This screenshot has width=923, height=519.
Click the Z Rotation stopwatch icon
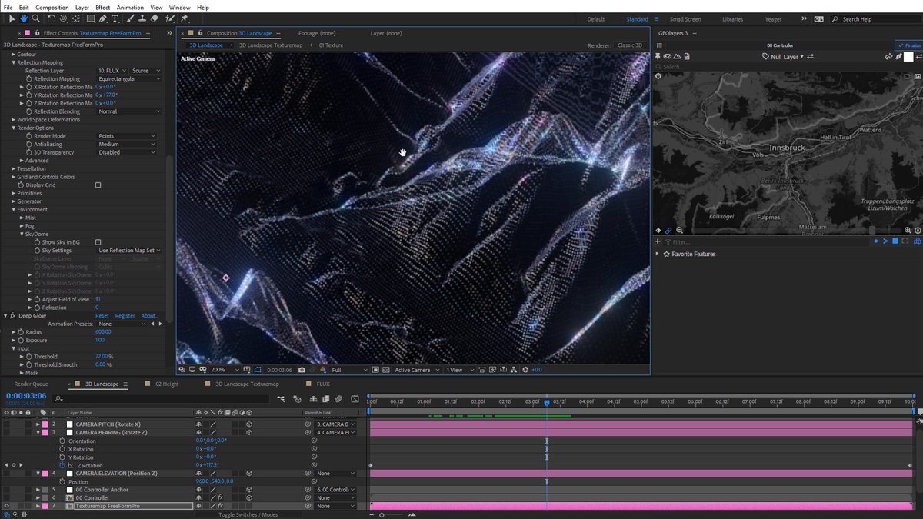tap(63, 465)
